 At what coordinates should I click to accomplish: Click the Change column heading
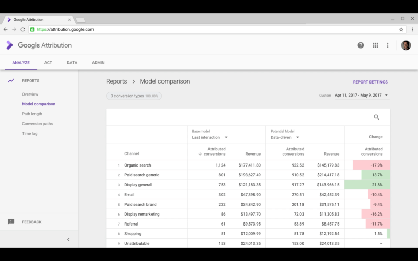click(x=376, y=137)
